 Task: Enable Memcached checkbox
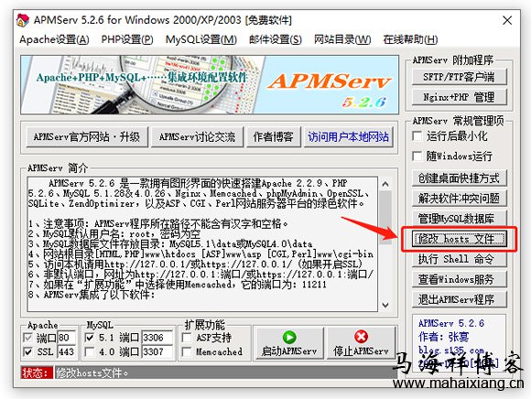187,351
